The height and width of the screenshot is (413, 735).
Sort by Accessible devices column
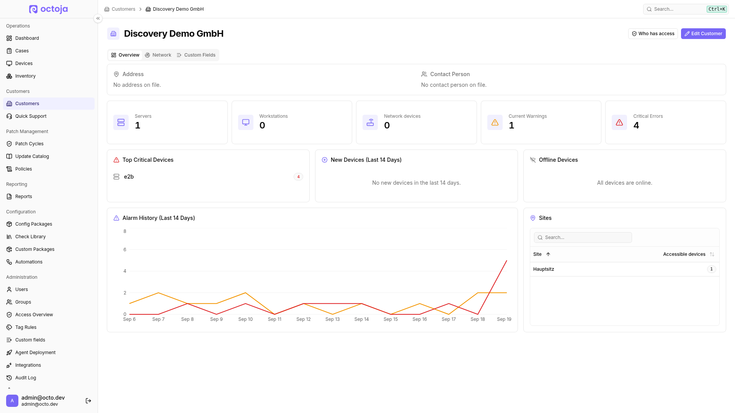[x=689, y=254]
